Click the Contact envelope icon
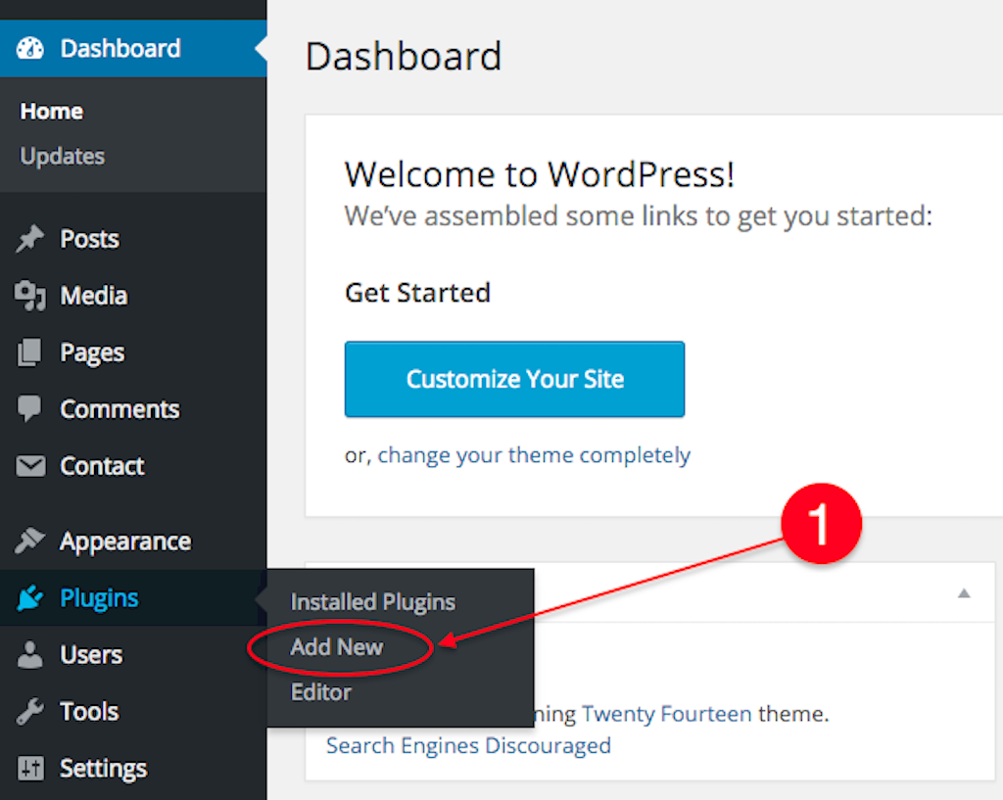The image size is (1003, 800). (x=30, y=466)
